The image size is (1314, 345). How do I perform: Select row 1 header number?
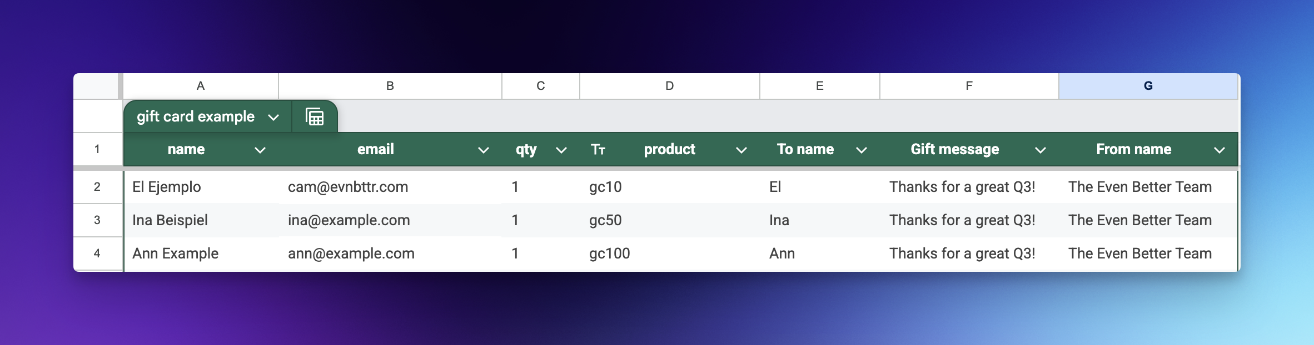point(97,149)
